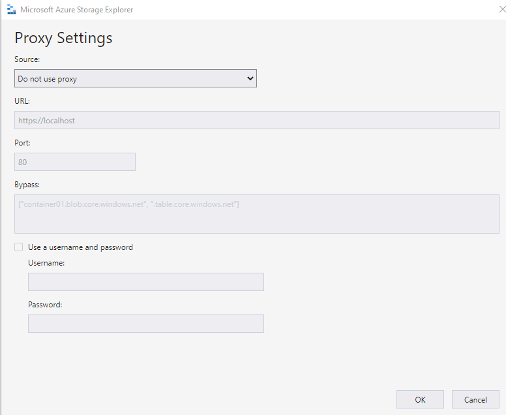
Task: Open the Source proxy dropdown
Action: (136, 78)
